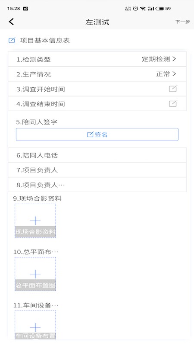Add image under 车间设备布置 plus icon
194x346 pixels.
coord(35,327)
